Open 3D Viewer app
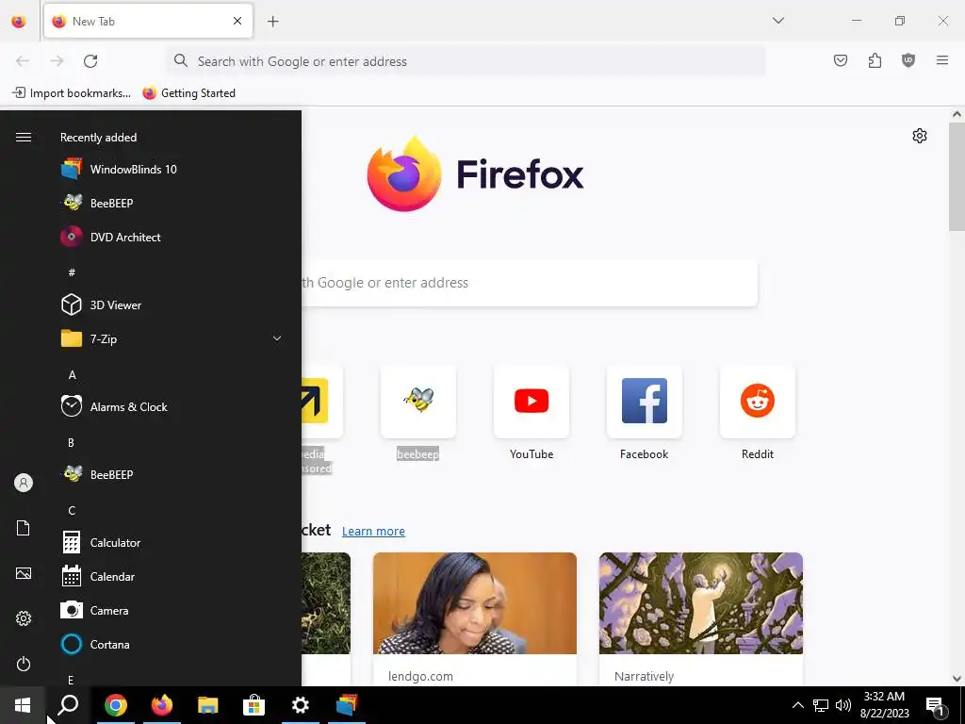This screenshot has height=724, width=965. (x=172, y=305)
